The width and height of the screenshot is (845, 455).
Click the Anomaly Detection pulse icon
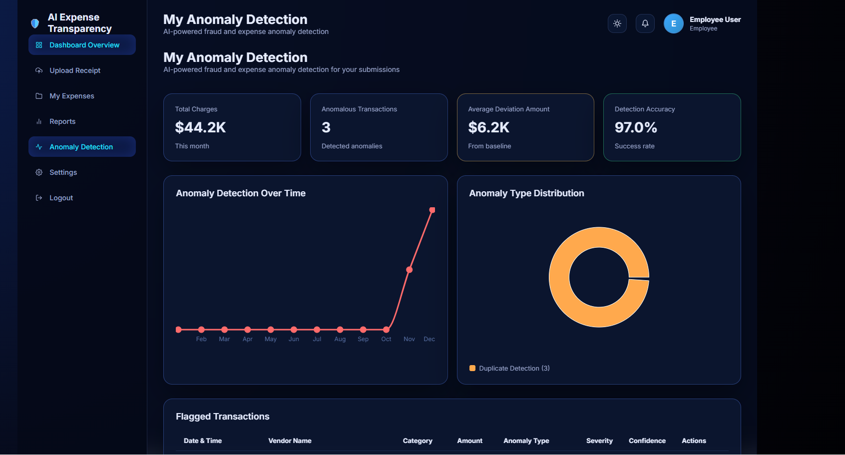tap(39, 147)
